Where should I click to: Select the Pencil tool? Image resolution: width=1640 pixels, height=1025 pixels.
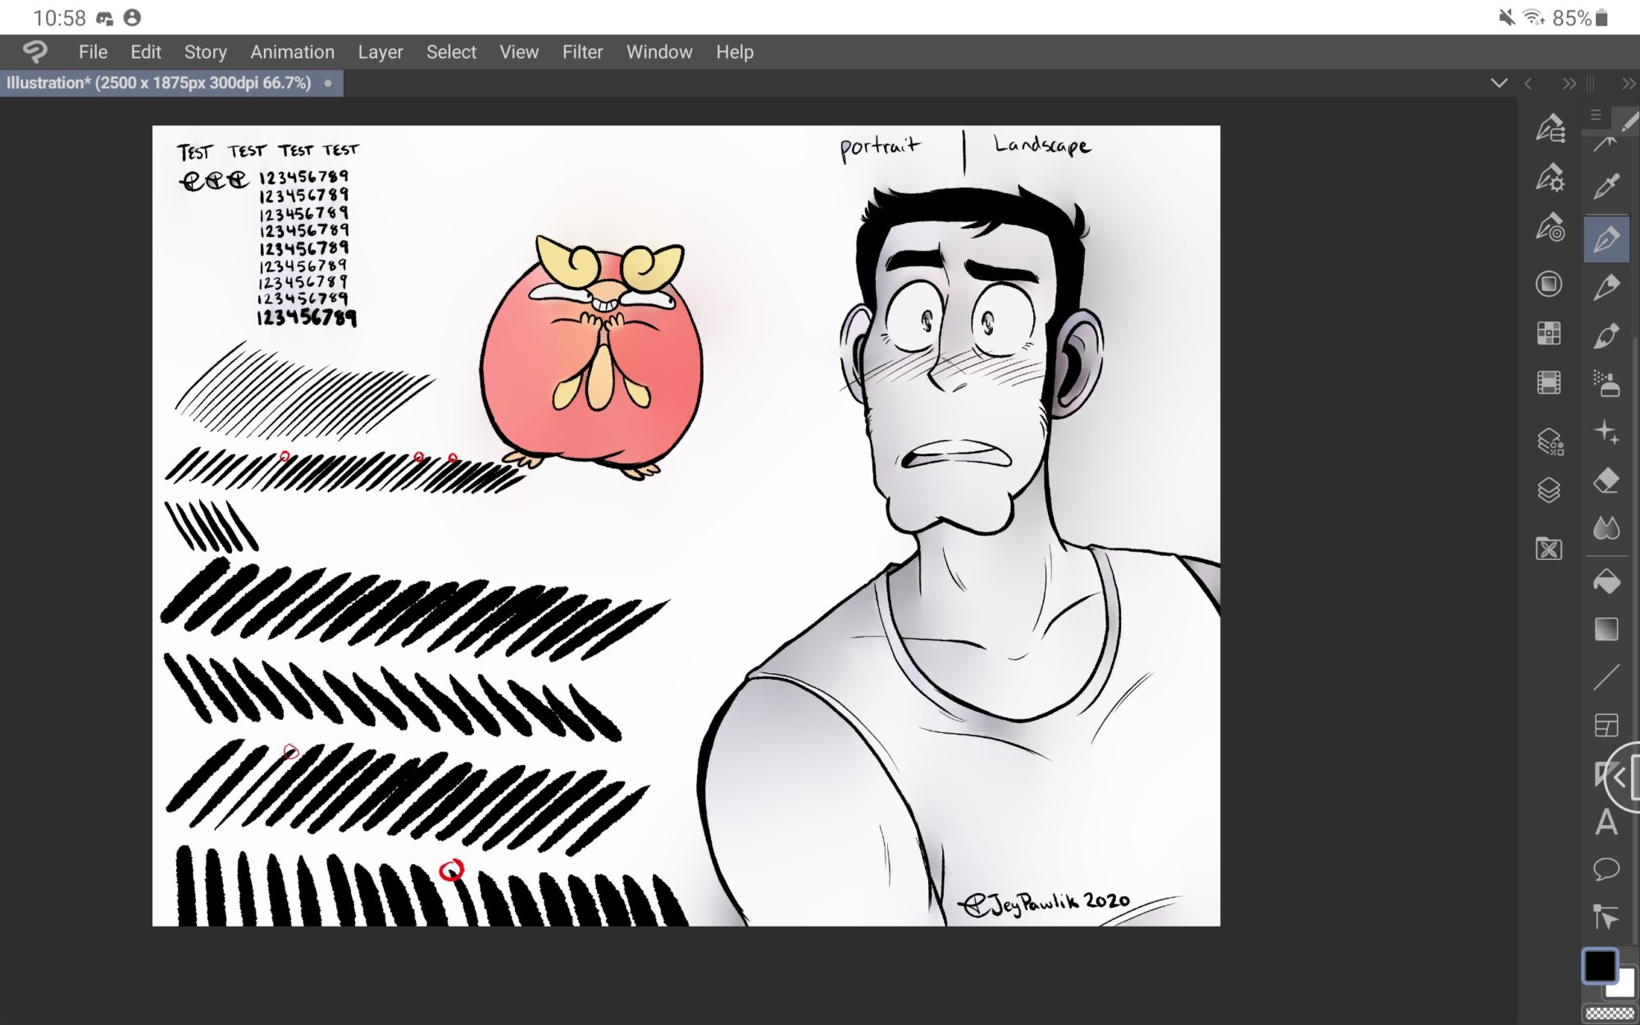pyautogui.click(x=1606, y=286)
